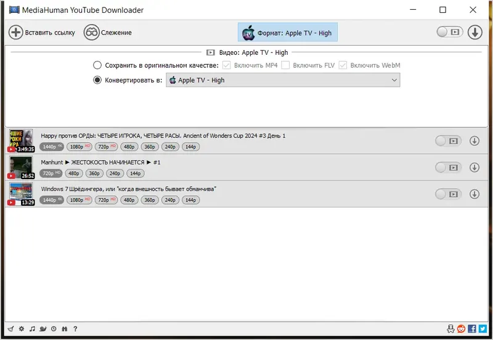Open thumbnail of the Happy против ОРДЫ video
Image resolution: width=493 pixels, height=340 pixels.
pos(21,140)
